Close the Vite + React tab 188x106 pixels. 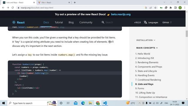(69, 2)
